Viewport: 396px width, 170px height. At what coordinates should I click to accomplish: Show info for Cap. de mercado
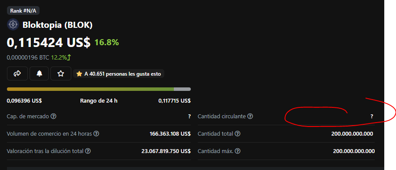point(53,117)
